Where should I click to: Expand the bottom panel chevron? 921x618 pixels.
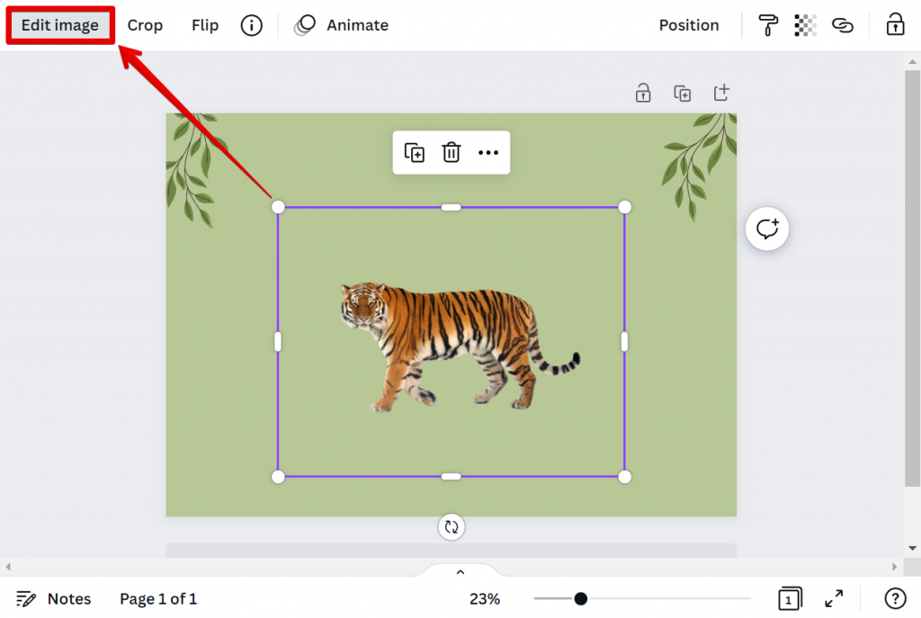[460, 571]
